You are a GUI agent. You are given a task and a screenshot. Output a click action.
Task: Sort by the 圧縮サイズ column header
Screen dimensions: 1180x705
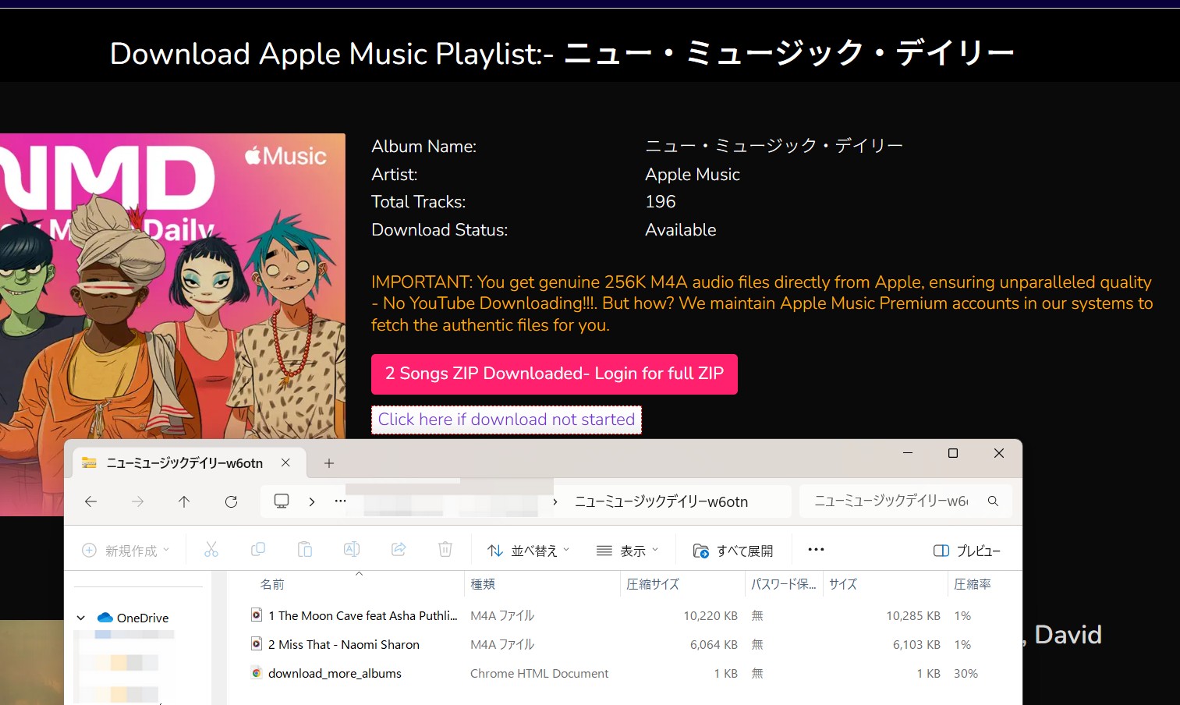pyautogui.click(x=653, y=584)
